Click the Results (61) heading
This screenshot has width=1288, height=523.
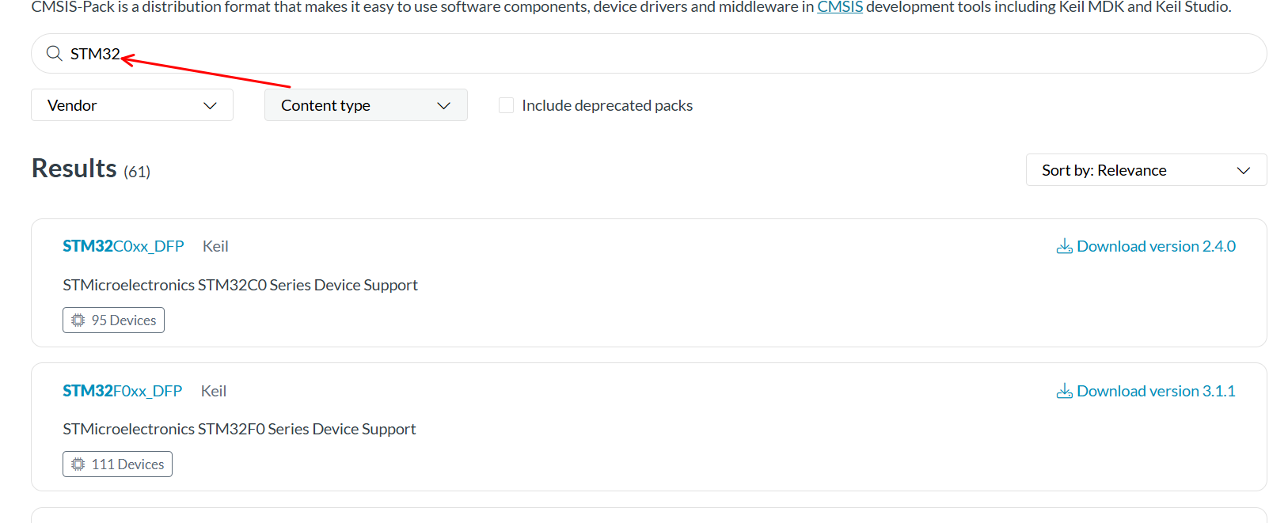(91, 169)
